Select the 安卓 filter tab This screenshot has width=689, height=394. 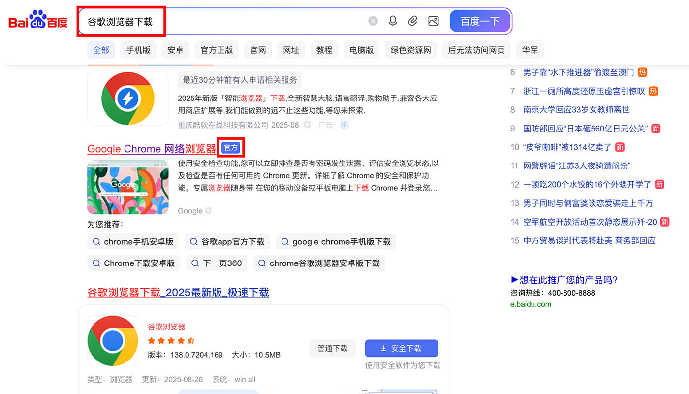tap(175, 50)
